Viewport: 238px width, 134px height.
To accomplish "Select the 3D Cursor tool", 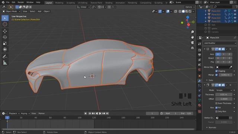I will coord(5,24).
